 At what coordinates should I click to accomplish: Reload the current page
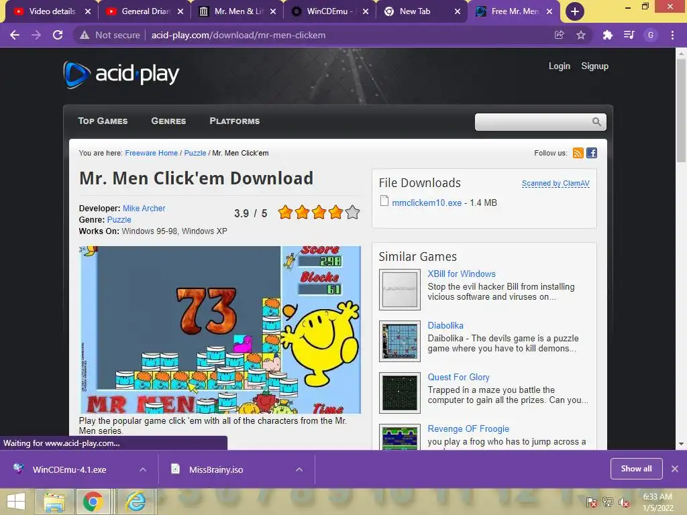pos(58,35)
